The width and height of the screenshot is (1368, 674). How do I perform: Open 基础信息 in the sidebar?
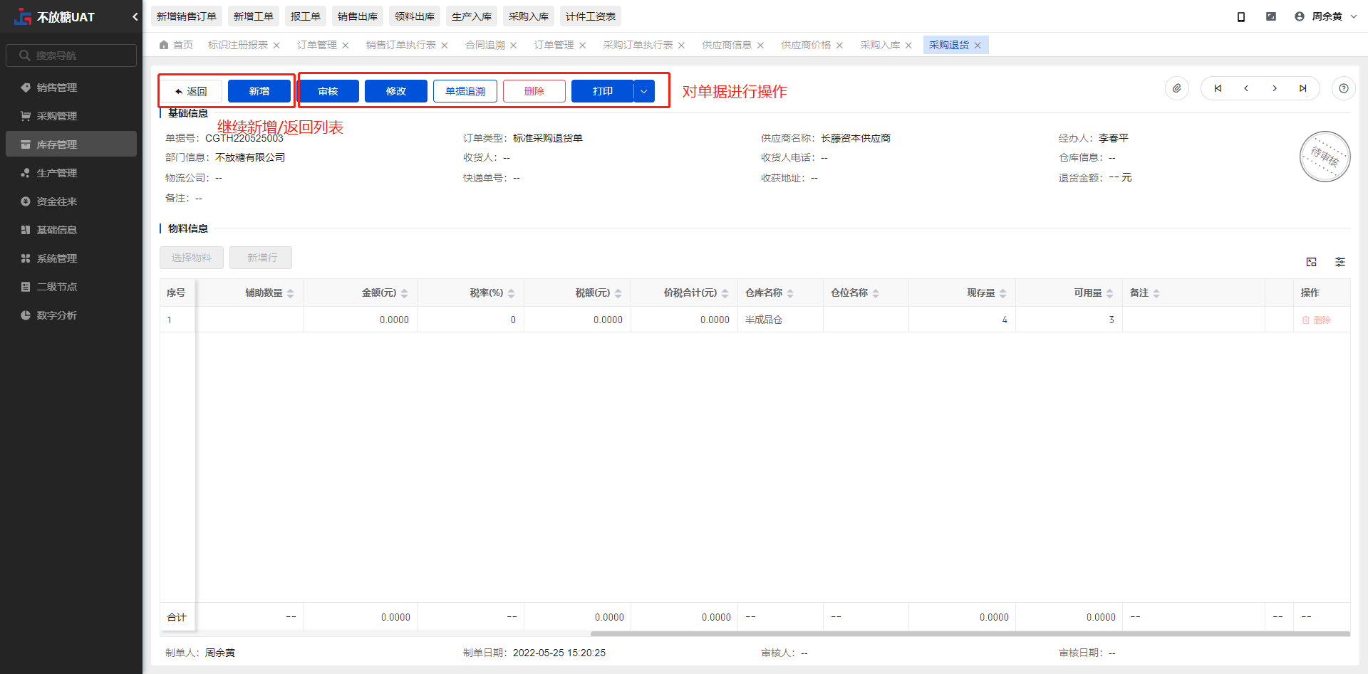tap(71, 230)
